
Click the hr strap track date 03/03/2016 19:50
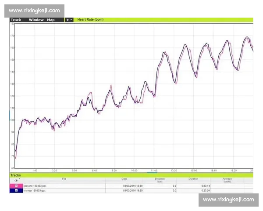point(133,190)
